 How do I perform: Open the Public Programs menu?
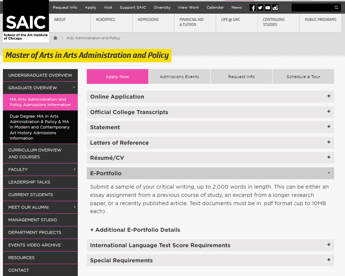tap(321, 23)
